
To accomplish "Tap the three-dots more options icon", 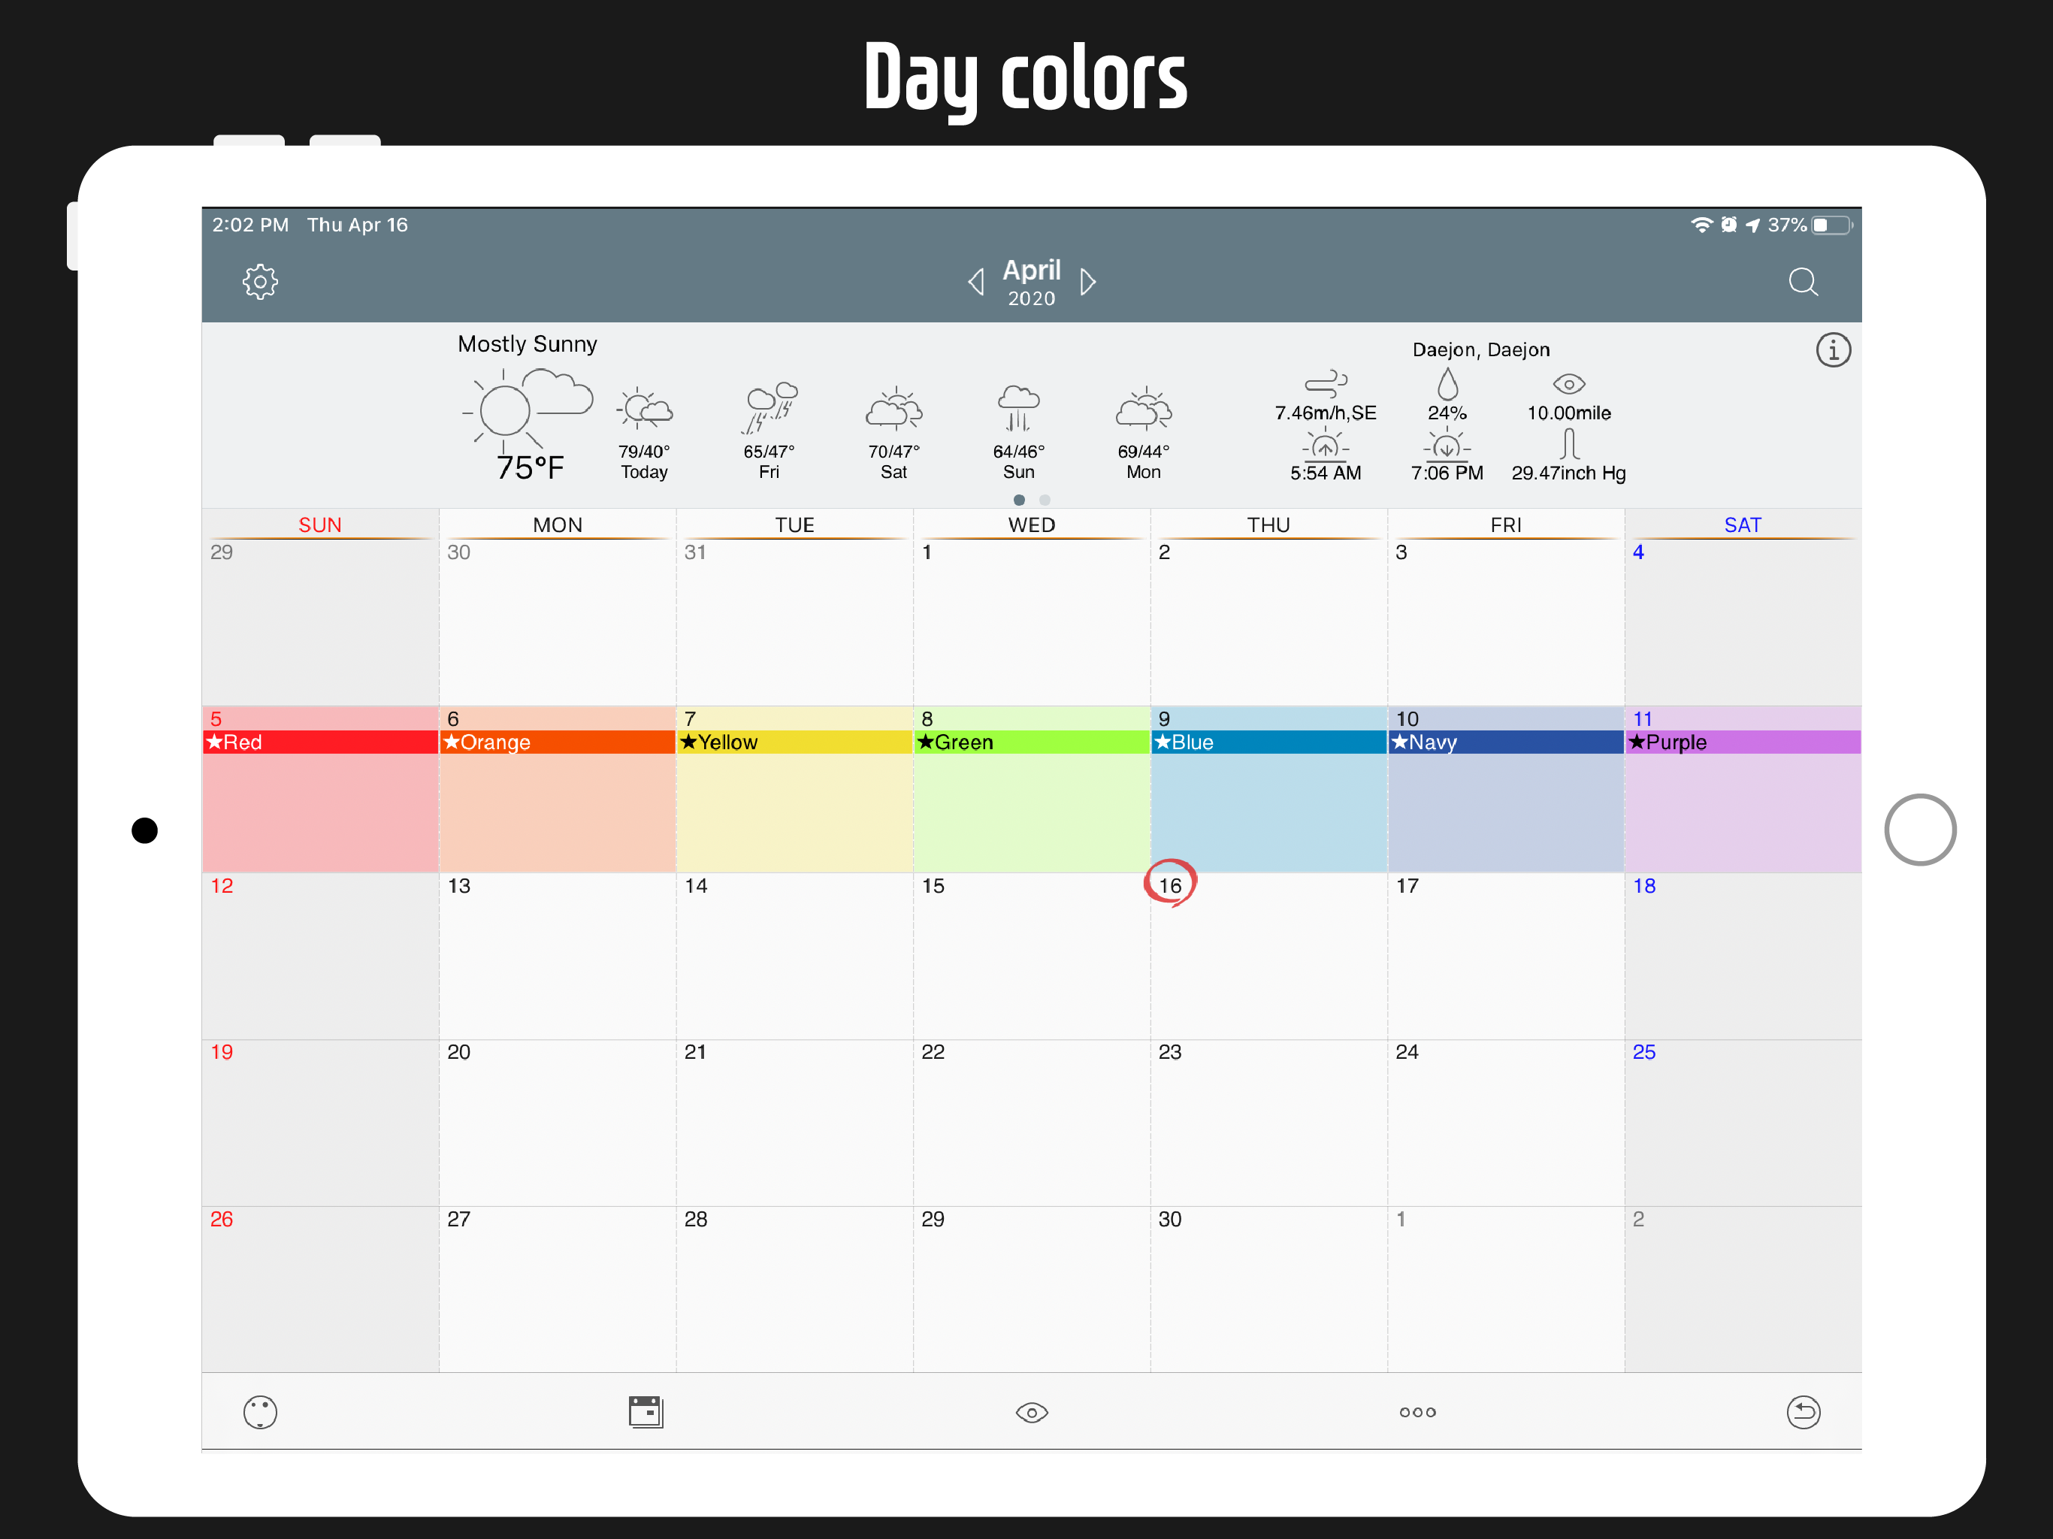I will [1417, 1412].
